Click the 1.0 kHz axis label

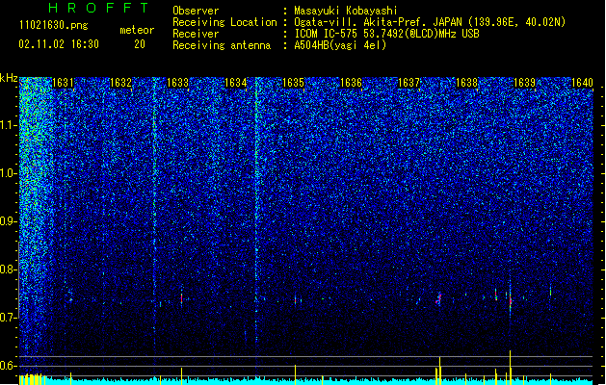tap(9, 173)
